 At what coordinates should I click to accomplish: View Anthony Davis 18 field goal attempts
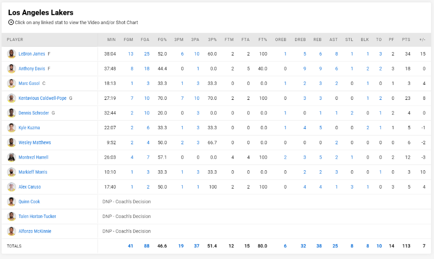coord(147,68)
